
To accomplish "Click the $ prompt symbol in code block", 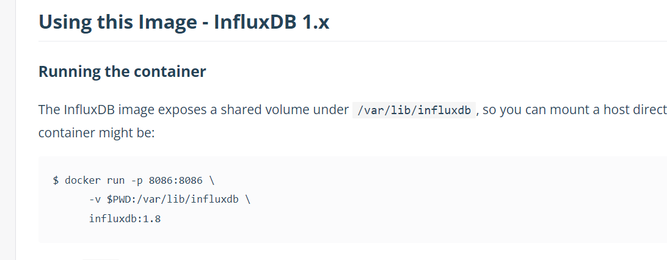I will [56, 181].
